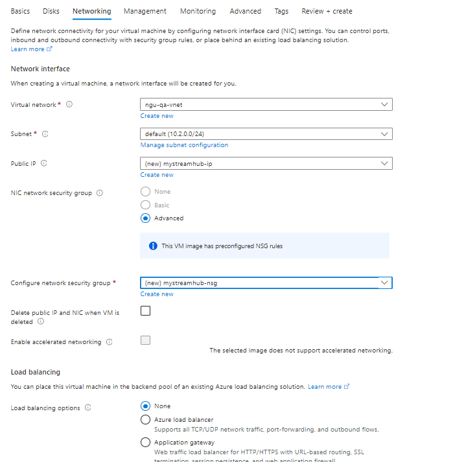The width and height of the screenshot is (464, 462).
Task: Click info icon next to Load balancing options
Action: 87,408
